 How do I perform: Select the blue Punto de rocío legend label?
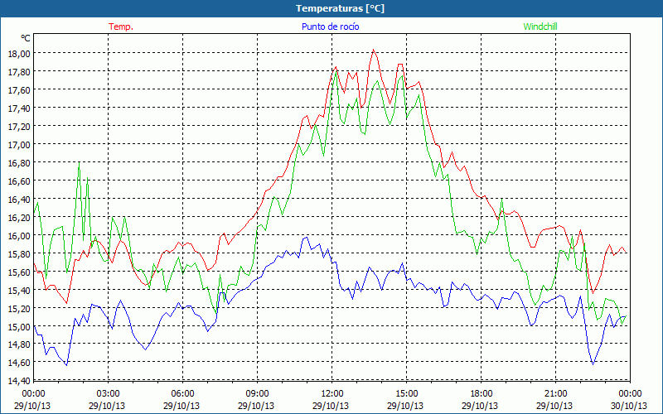(330, 26)
